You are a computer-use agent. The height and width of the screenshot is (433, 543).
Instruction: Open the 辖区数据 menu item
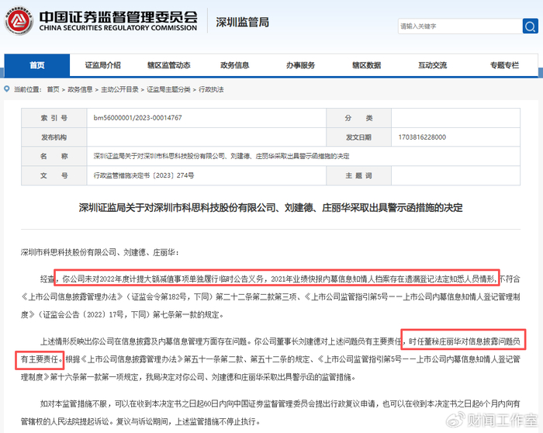point(366,65)
